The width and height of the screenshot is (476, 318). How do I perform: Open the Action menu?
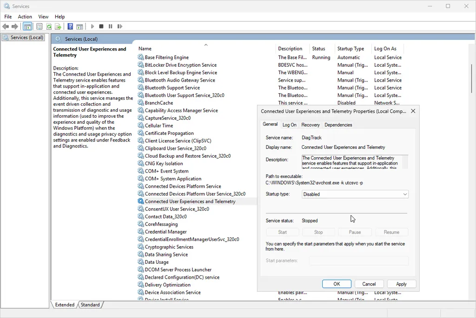point(25,16)
